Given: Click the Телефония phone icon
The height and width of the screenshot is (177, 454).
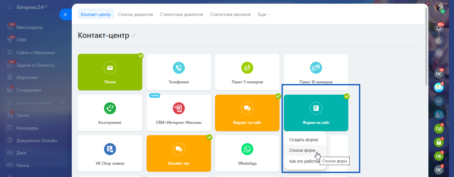Looking at the screenshot, I should point(178,68).
